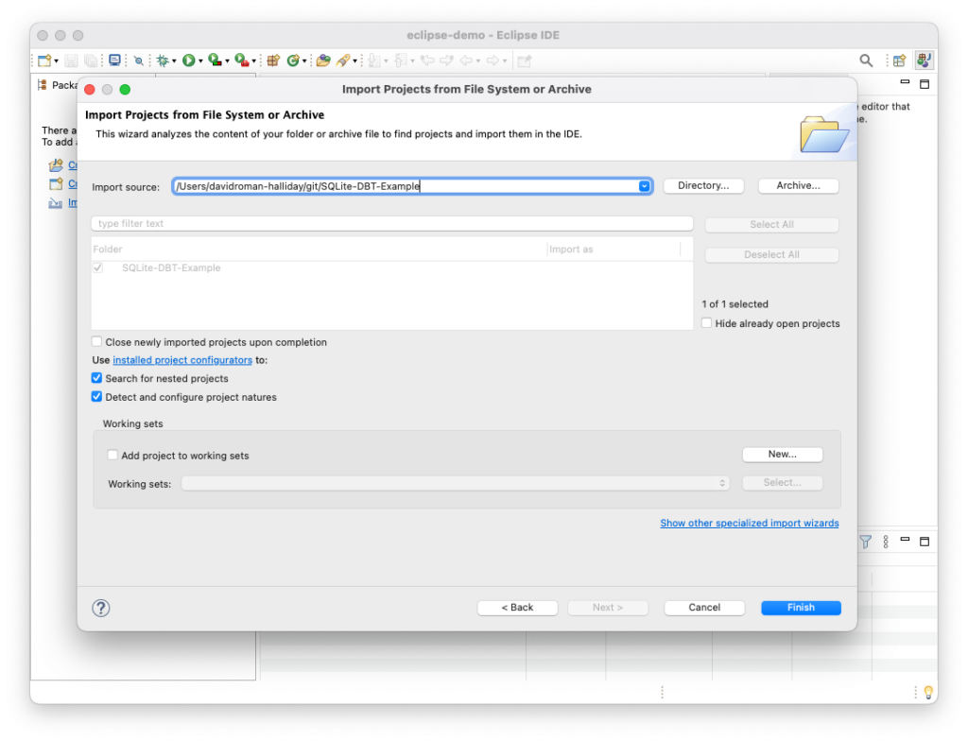Click the Coverage run icon
The height and width of the screenshot is (741, 968).
[x=215, y=60]
